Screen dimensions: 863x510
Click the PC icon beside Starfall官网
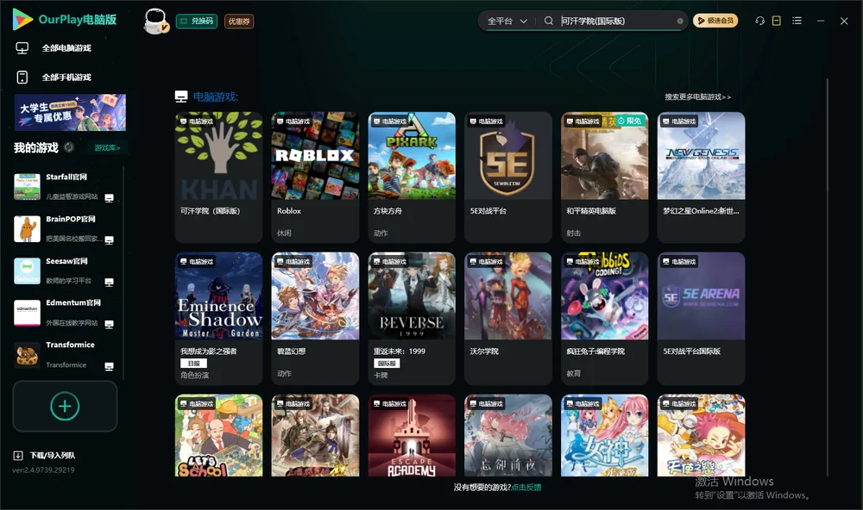(109, 198)
